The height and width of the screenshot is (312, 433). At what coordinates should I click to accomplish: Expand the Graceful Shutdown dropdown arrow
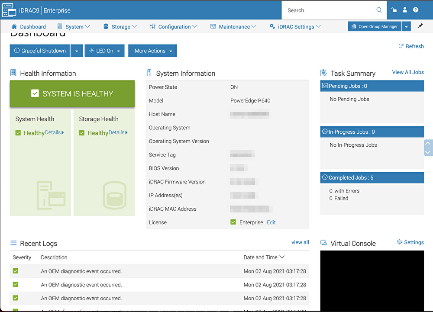pos(76,51)
